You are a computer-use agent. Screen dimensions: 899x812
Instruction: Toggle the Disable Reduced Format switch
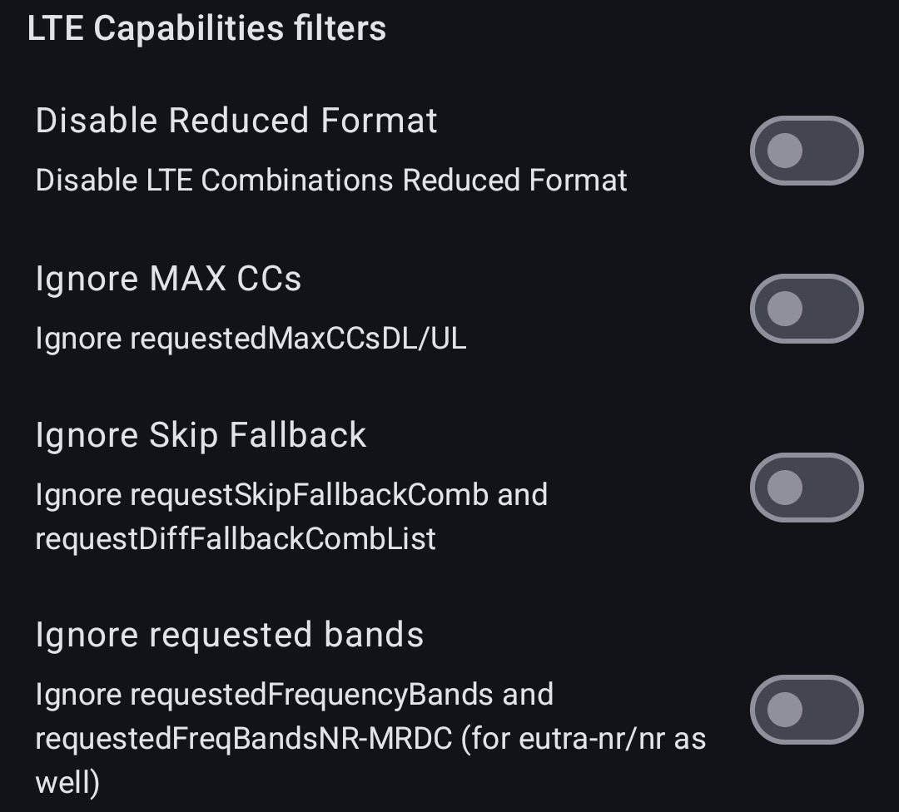(806, 151)
